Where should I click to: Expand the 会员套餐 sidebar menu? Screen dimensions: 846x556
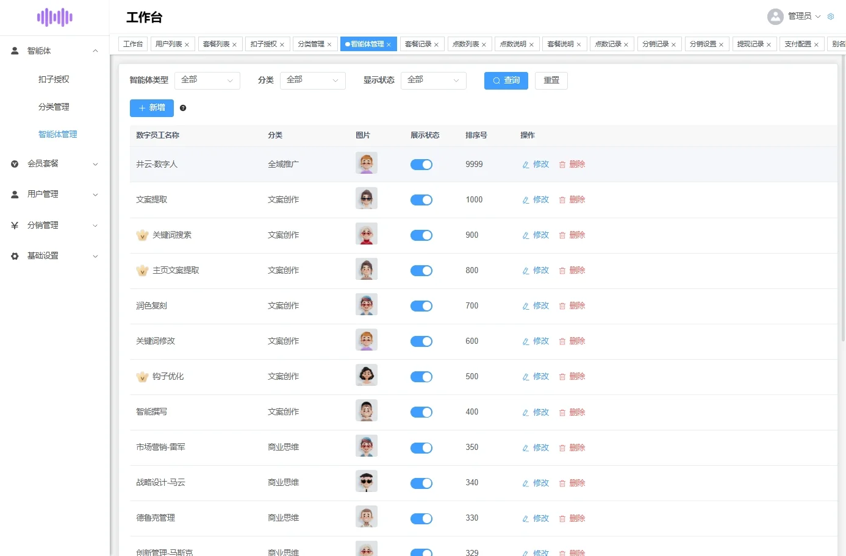[55, 164]
